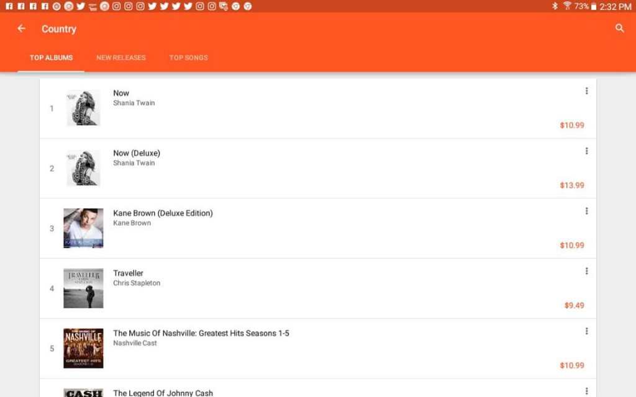Viewport: 636px width, 397px height.
Task: Tap the artist name "Nashville Cast"
Action: (x=135, y=342)
